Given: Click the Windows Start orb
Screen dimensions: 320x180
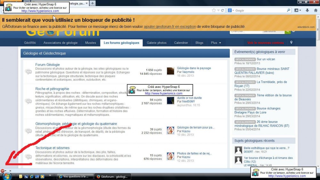Looking at the screenshot, I should [x=7, y=176].
